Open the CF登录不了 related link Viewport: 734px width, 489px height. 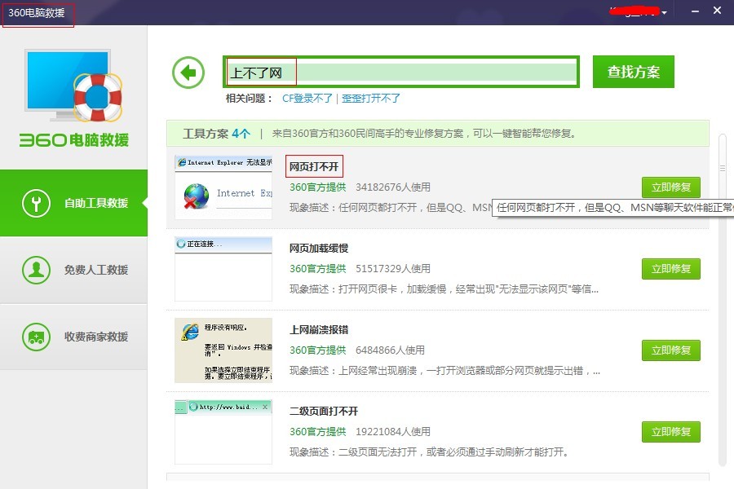coord(307,99)
